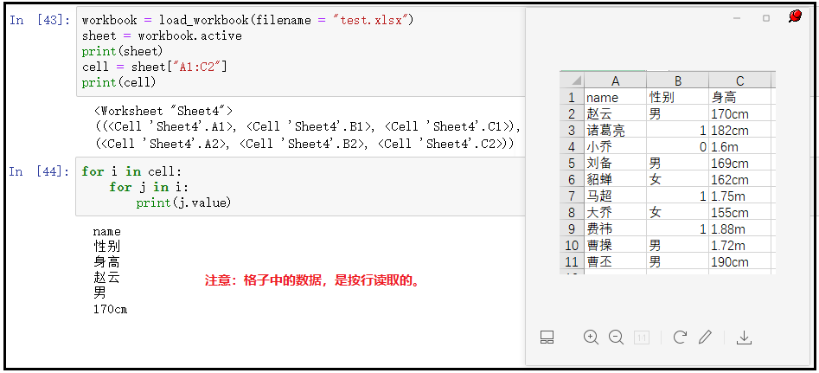Click the zoom in magnifier icon

point(591,338)
